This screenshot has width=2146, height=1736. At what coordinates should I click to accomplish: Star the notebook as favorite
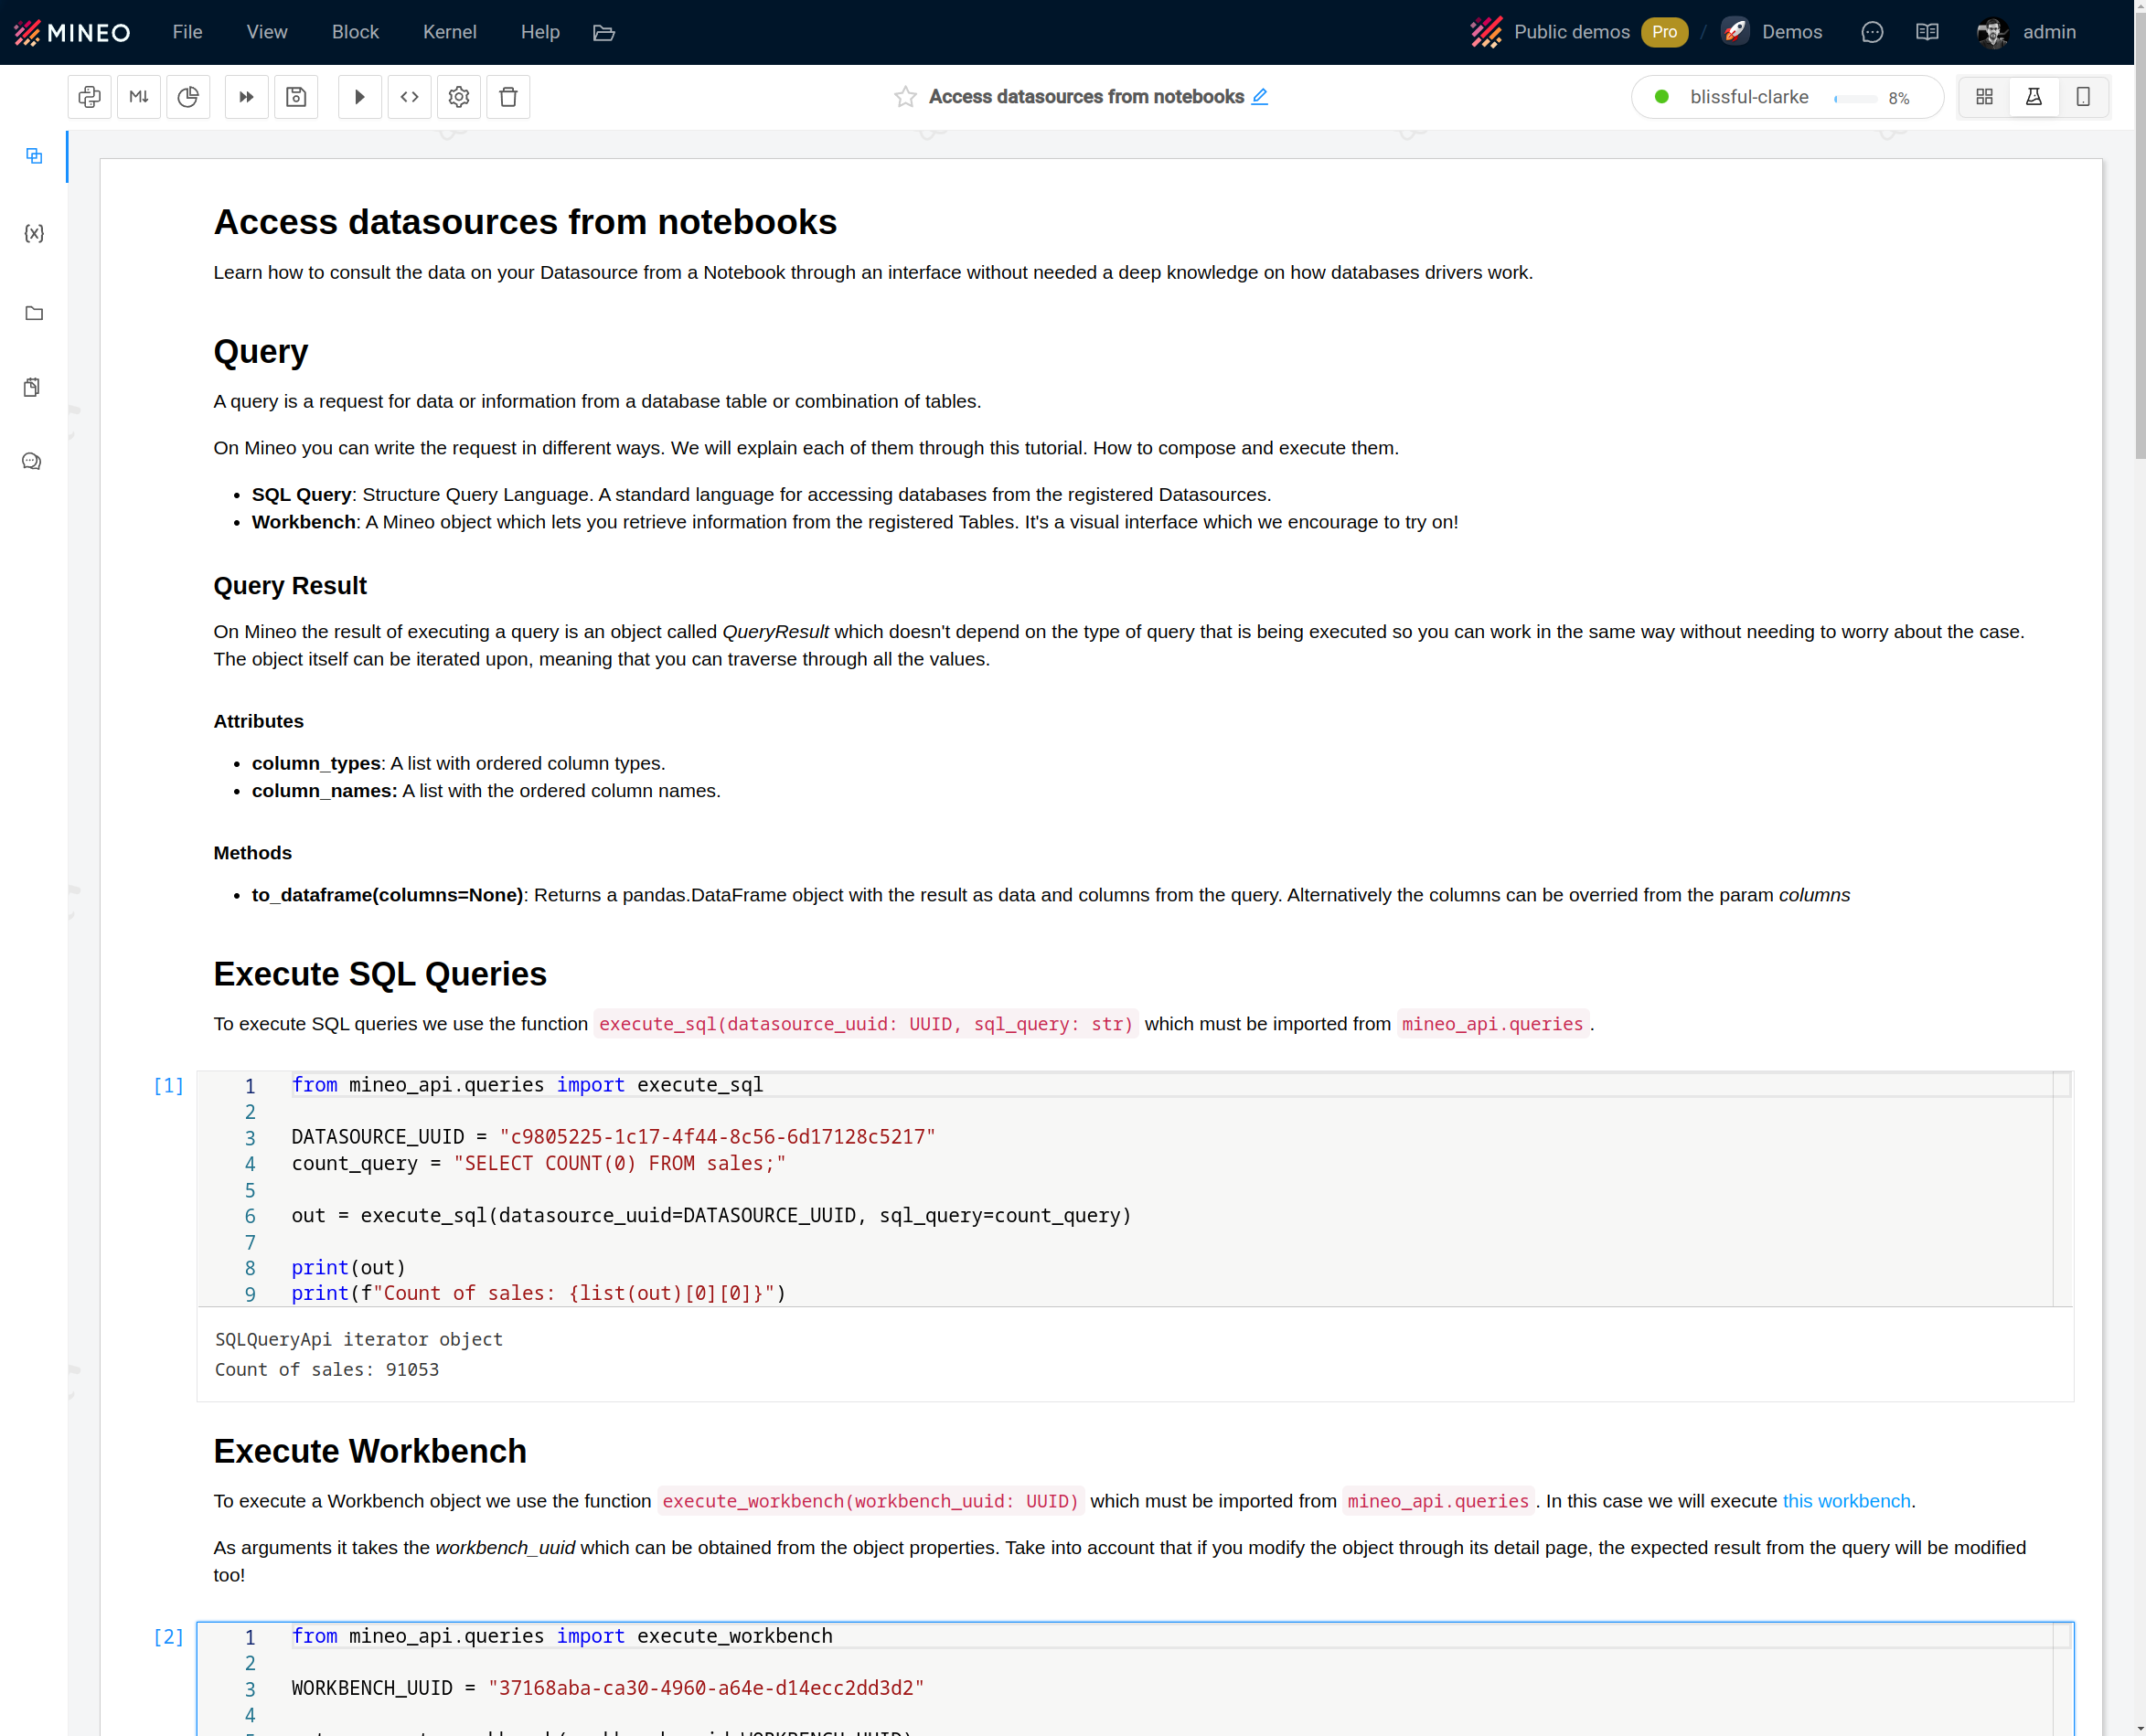(905, 97)
